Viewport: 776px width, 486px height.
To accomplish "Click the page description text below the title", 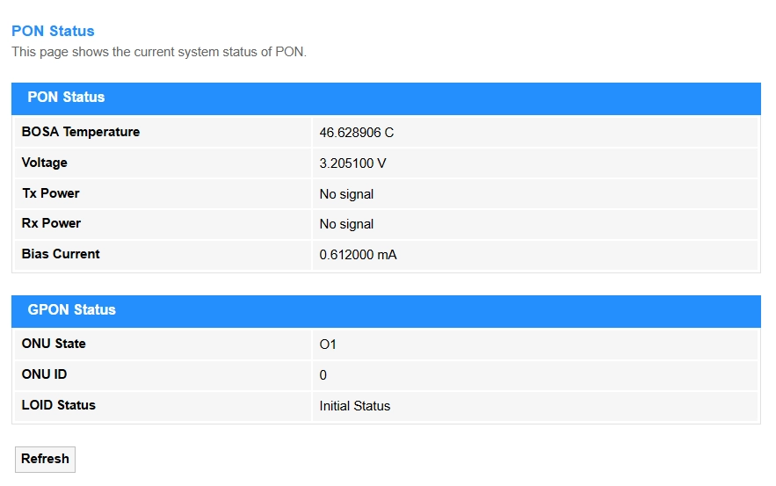I will coord(158,52).
